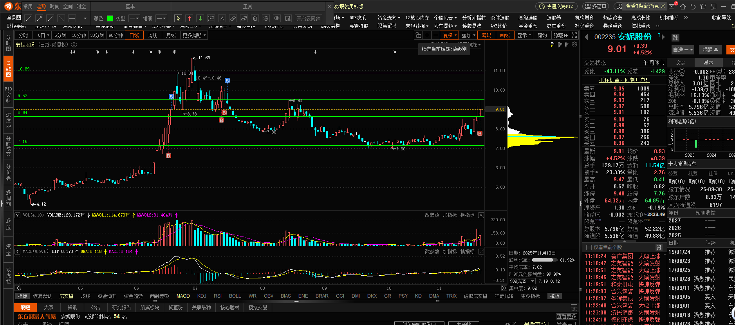Click 抓住机会，即刻开户 link

624,80
